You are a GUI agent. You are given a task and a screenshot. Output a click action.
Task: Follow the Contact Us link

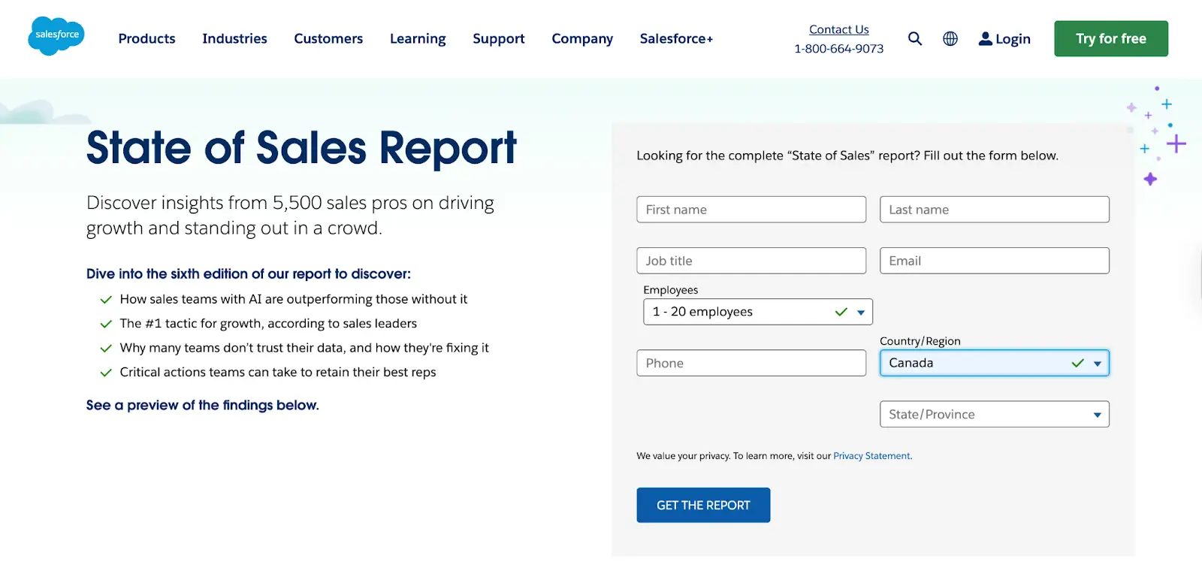click(839, 29)
